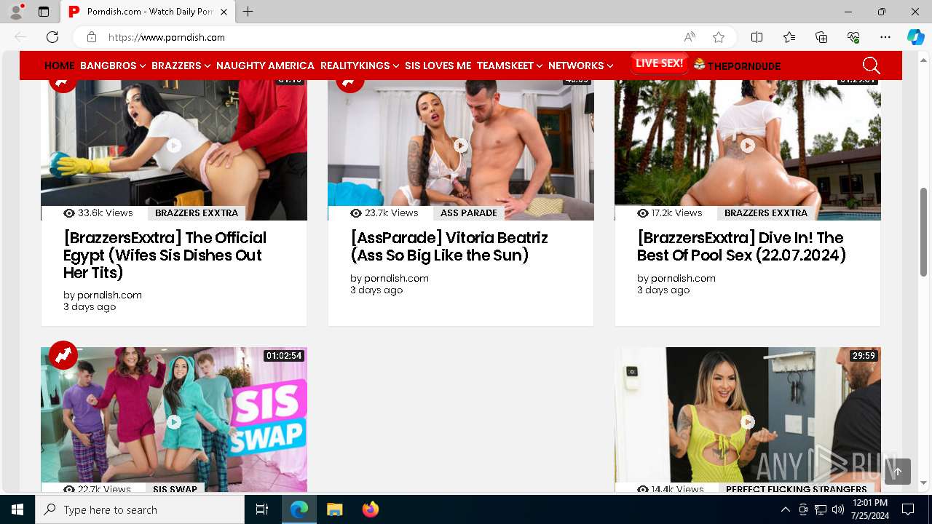Click the scroll-to-top arrow button

(x=898, y=472)
